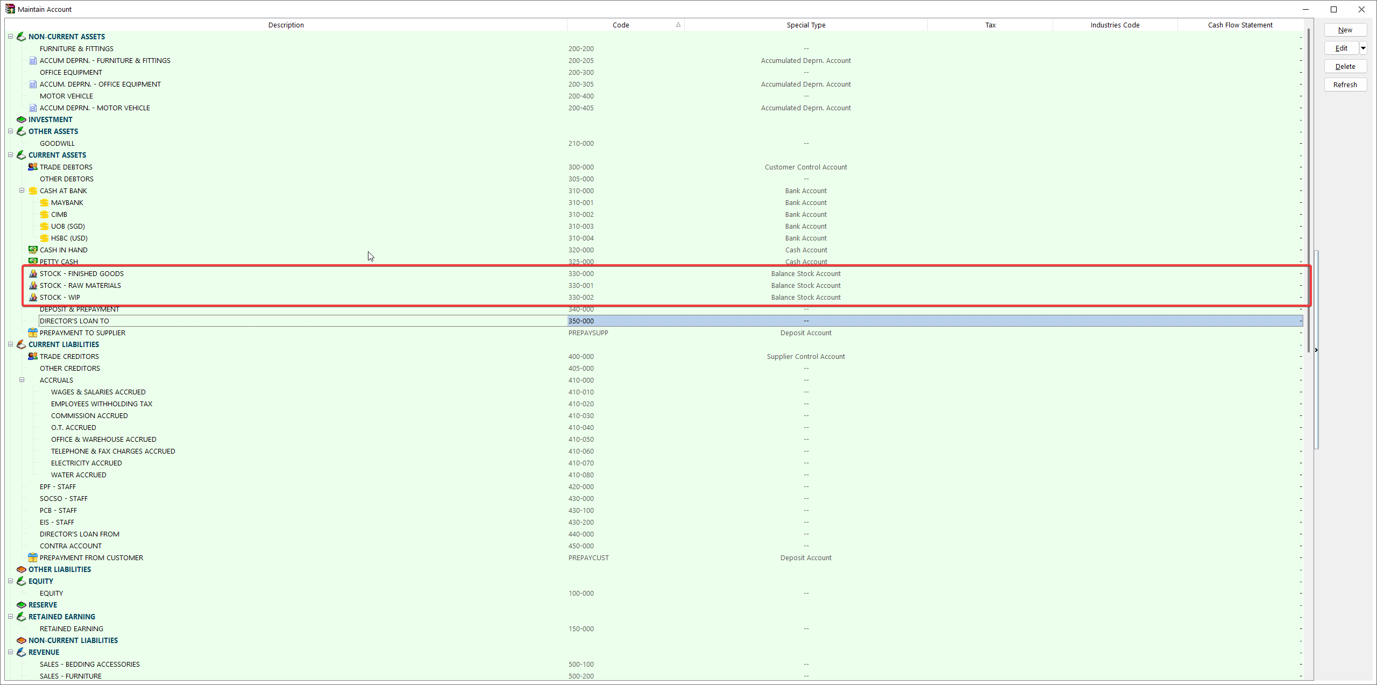Screen dimensions: 1377x685
Task: Collapse the NON-CURRENT ASSETS tree node
Action: 10,37
